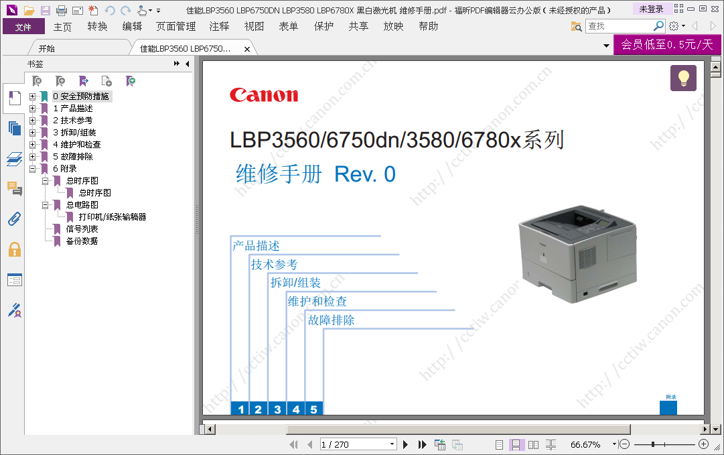Expand the '4 维护和检查' bookmark
This screenshot has width=724, height=455.
pos(32,145)
